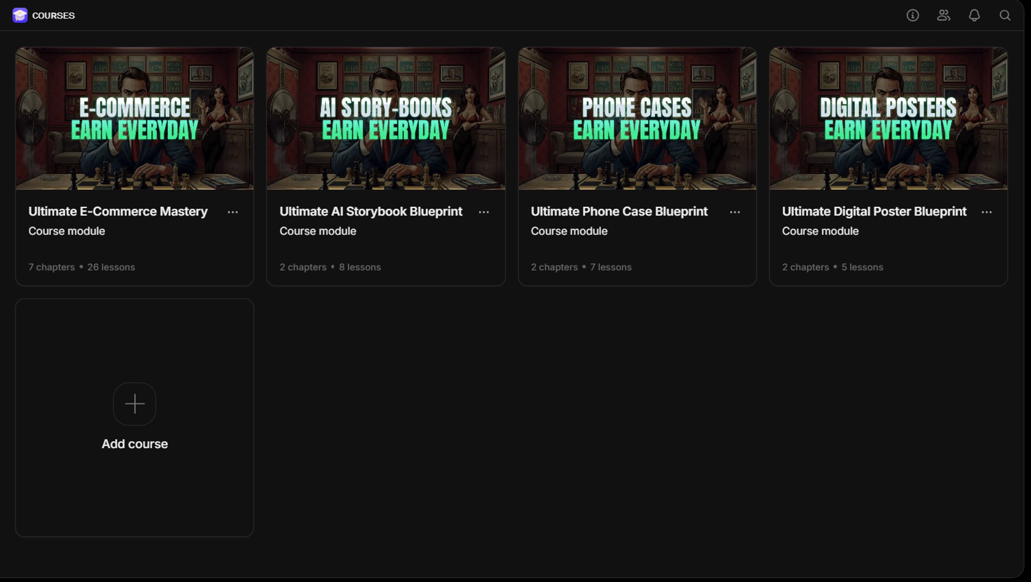Open the members people icon
Viewport: 1031px width, 582px height.
pos(943,15)
